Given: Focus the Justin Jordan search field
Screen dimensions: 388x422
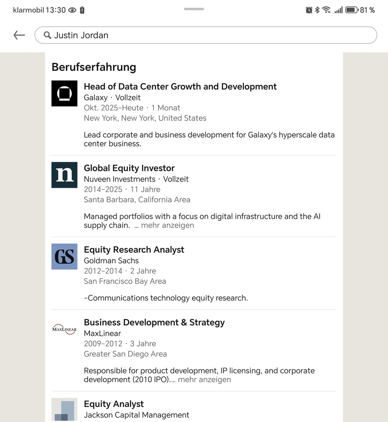Looking at the screenshot, I should [x=211, y=35].
